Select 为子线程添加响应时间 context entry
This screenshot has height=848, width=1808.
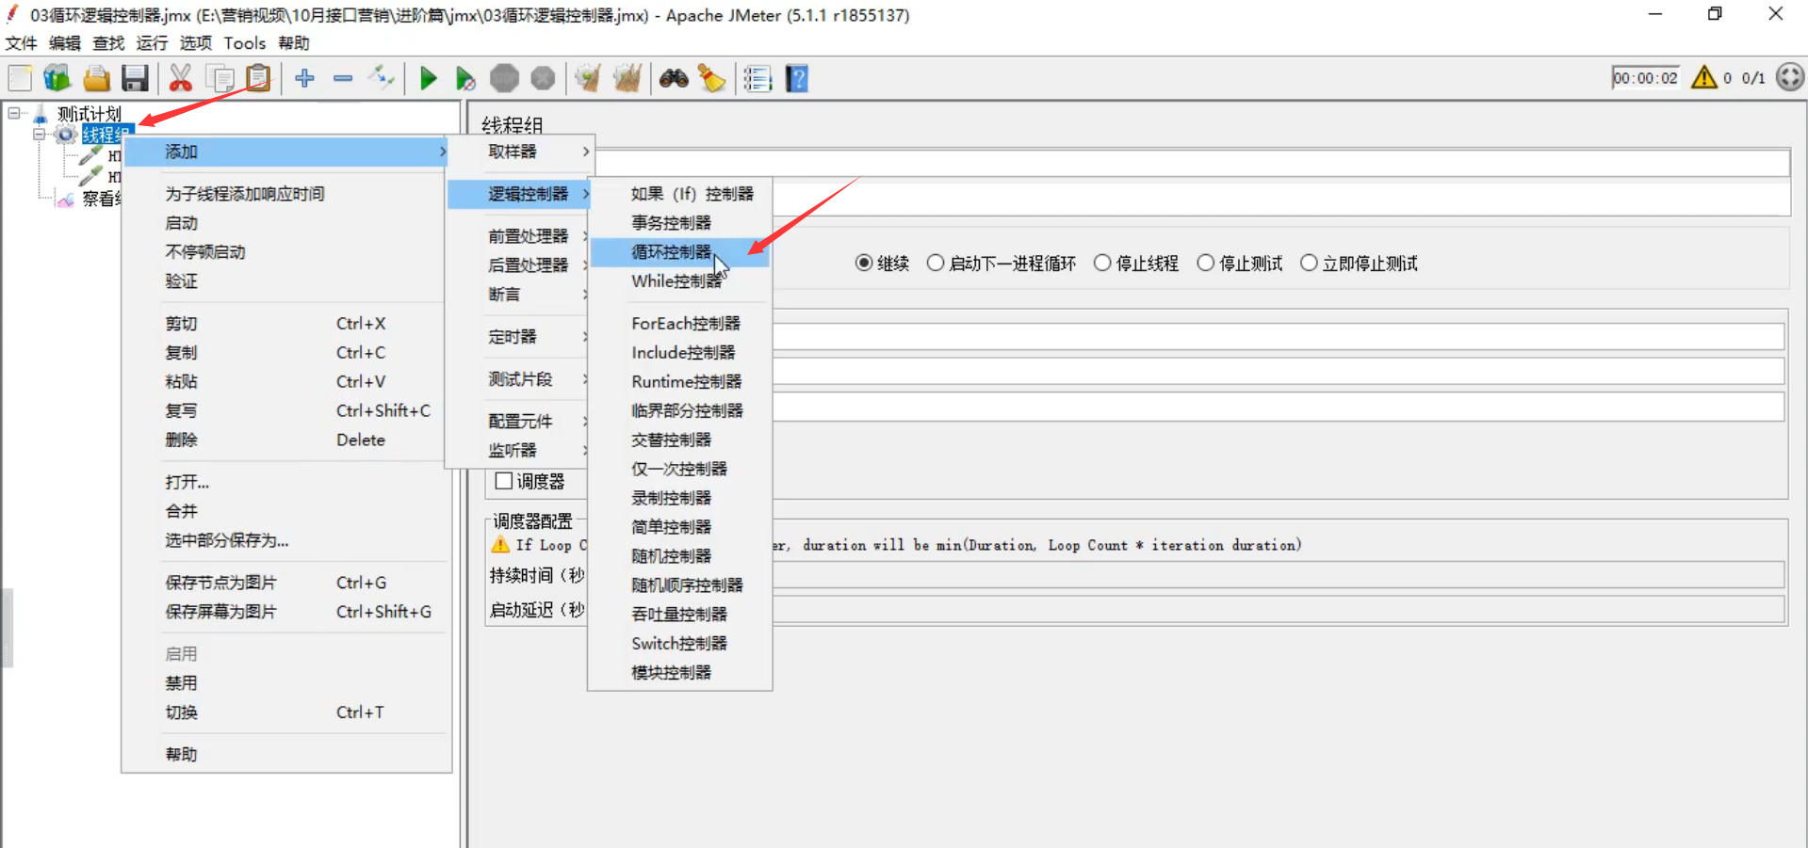tap(286, 194)
